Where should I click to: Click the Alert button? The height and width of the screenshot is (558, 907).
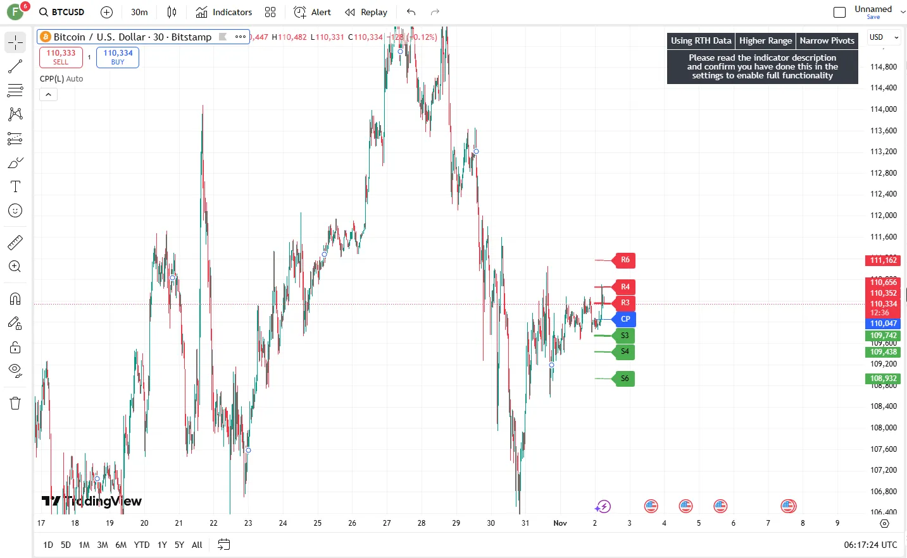[x=313, y=12]
